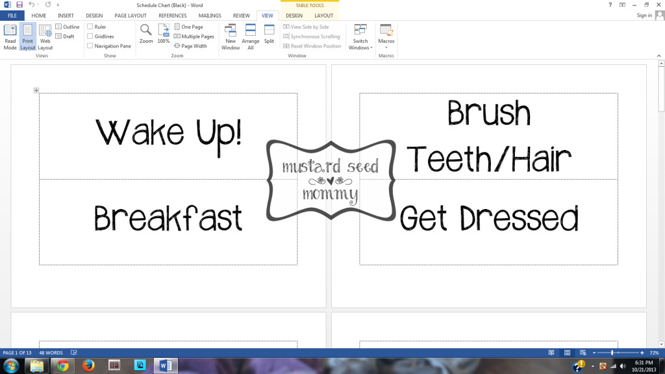Screen dimensions: 665x374
Task: Click the Redo icon in title bar
Action: click(47, 5)
